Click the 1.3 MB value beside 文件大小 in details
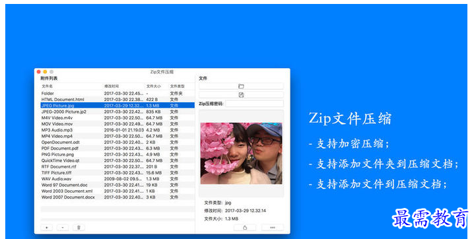 coord(232,219)
